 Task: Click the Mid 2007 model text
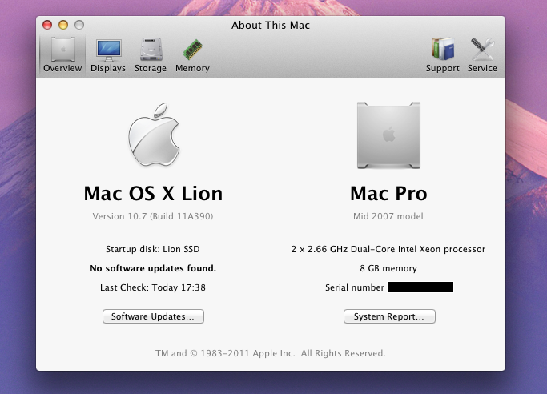click(388, 216)
